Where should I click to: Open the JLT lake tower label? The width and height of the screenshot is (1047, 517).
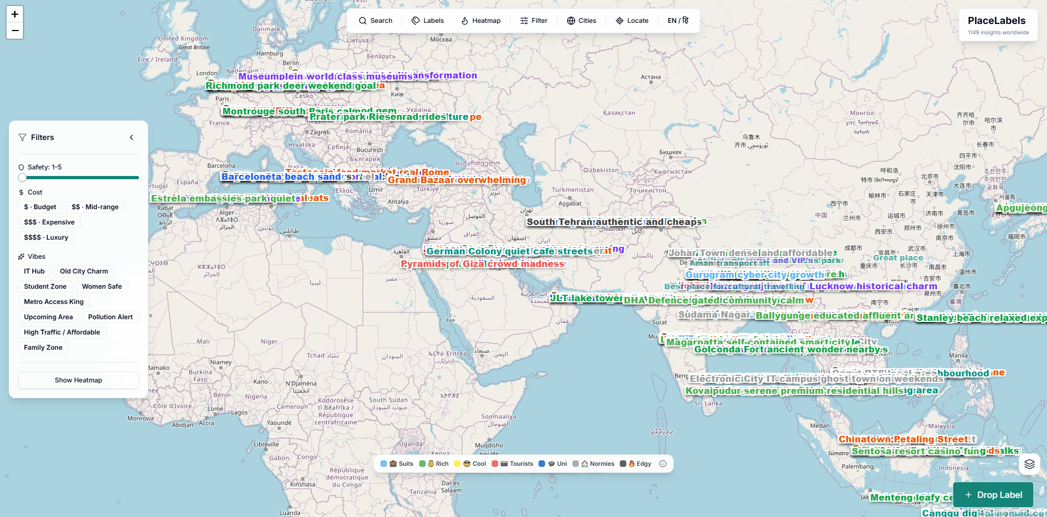coord(586,299)
